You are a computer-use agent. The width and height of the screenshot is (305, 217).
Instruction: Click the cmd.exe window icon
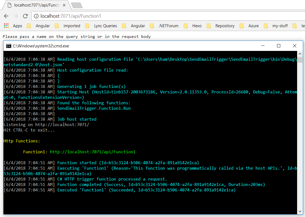pyautogui.click(x=8, y=46)
